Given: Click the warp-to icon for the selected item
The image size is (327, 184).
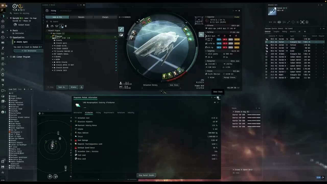Looking at the screenshot, I should point(279,22).
